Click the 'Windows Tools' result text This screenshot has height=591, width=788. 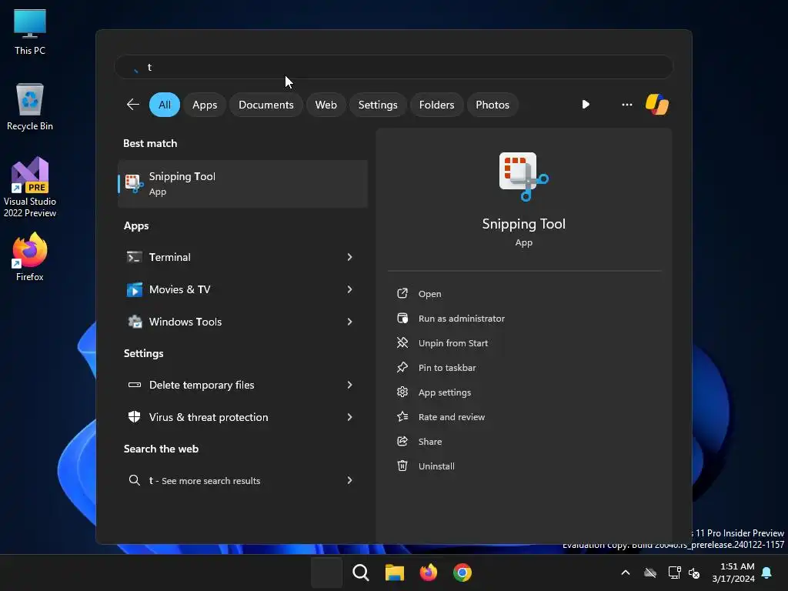coord(185,322)
